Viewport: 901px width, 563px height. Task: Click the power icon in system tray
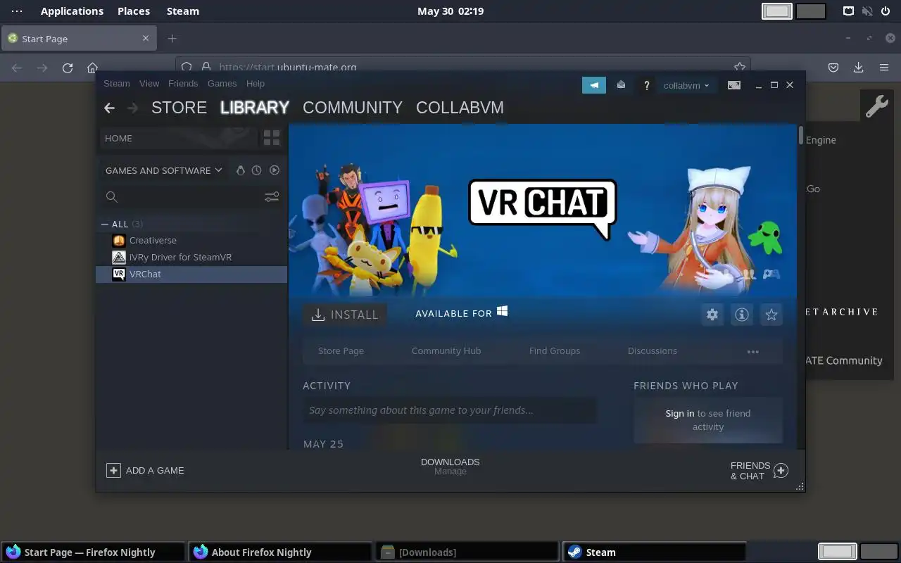(x=886, y=11)
